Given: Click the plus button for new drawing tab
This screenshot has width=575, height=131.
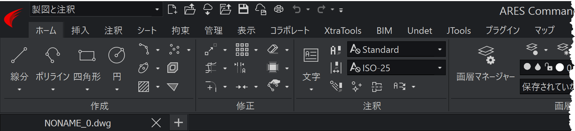Looking at the screenshot, I should (x=178, y=122).
